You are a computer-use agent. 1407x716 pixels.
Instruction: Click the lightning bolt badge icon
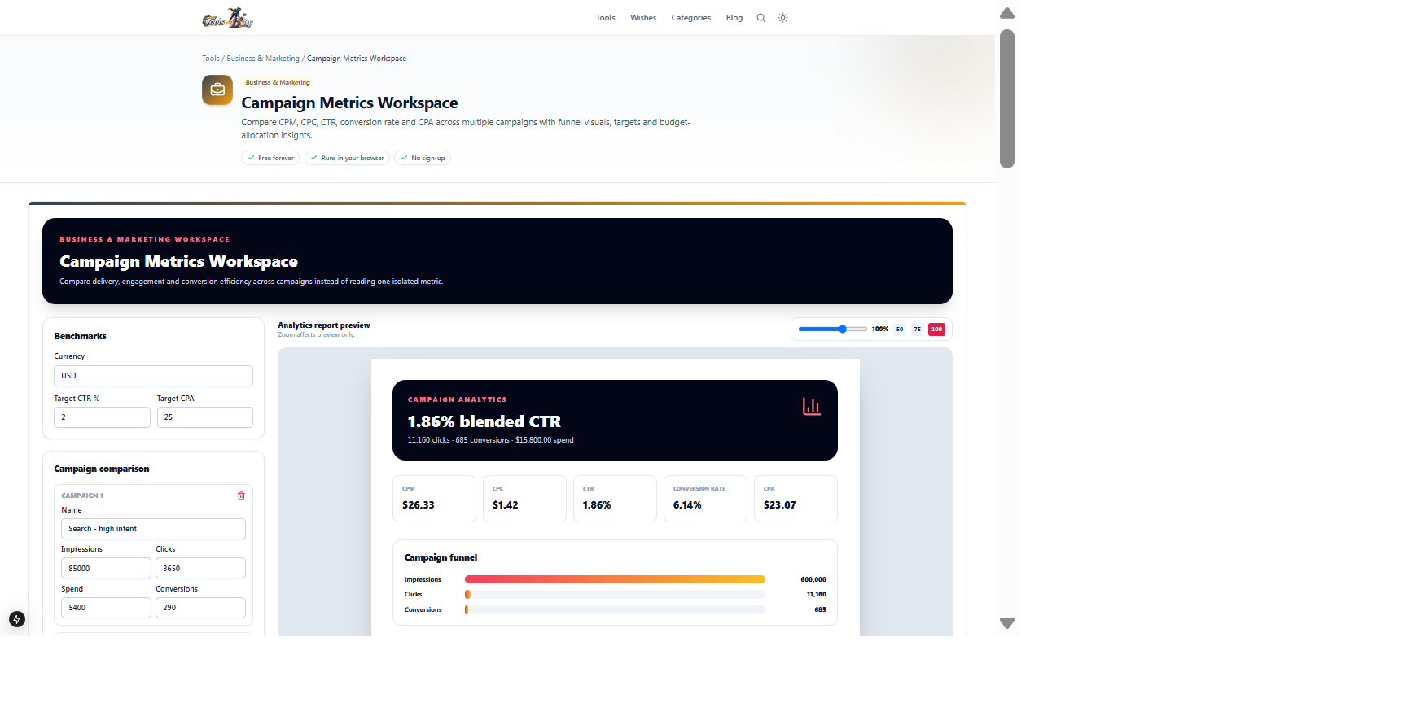16,619
